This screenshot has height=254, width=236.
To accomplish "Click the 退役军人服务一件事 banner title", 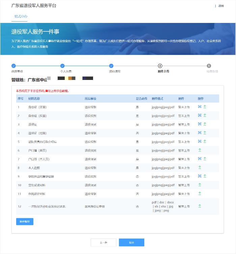I will pyautogui.click(x=35, y=32).
